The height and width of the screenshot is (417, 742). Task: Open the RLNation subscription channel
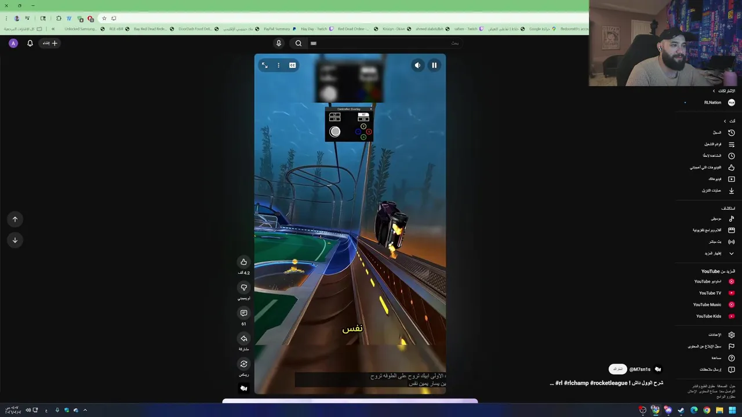(708, 103)
